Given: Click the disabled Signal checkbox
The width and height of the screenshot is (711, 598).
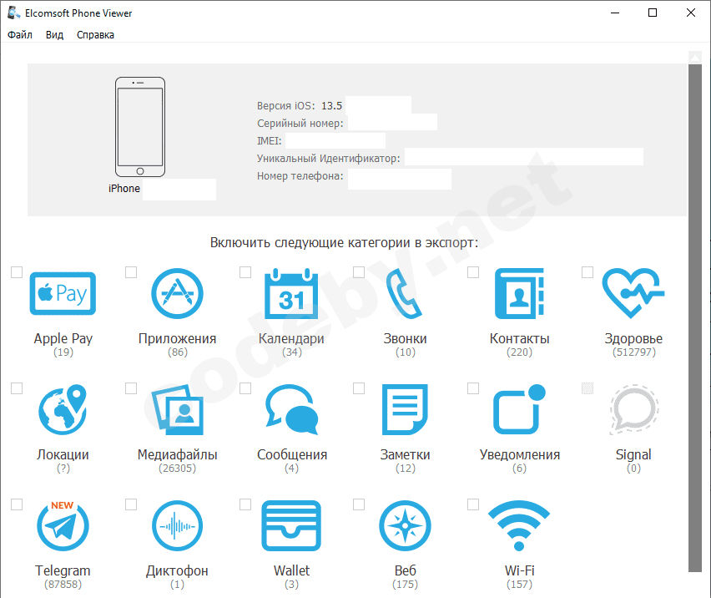Looking at the screenshot, I should click(x=587, y=388).
